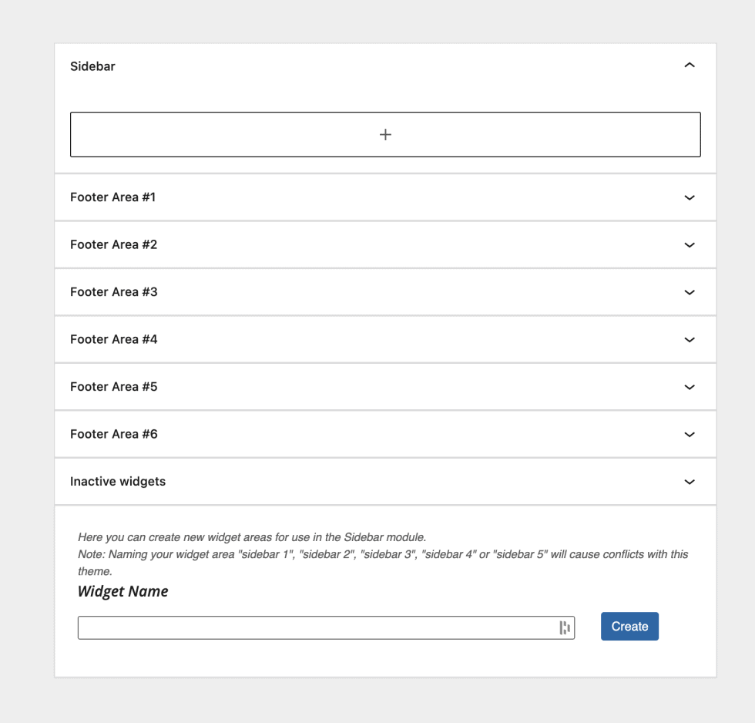Click the Footer Area #4 title text
This screenshot has width=755, height=723.
pyautogui.click(x=113, y=339)
